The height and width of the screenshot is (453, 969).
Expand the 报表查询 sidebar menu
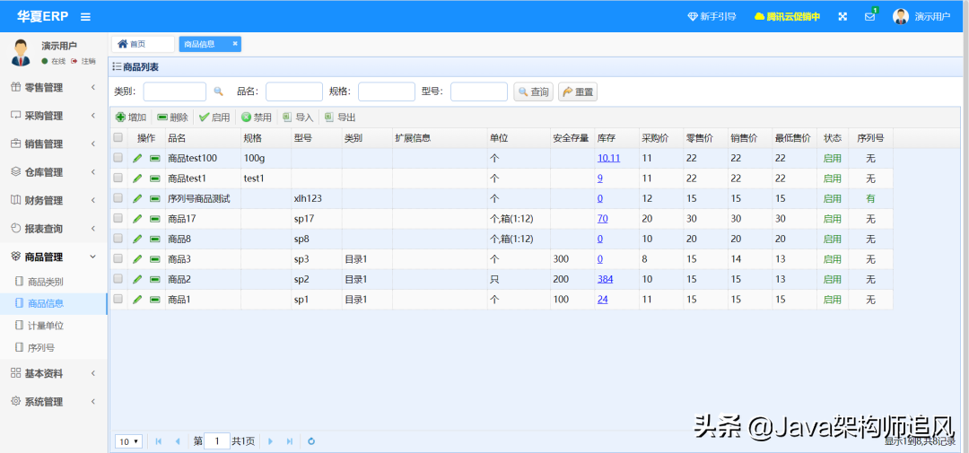(54, 229)
